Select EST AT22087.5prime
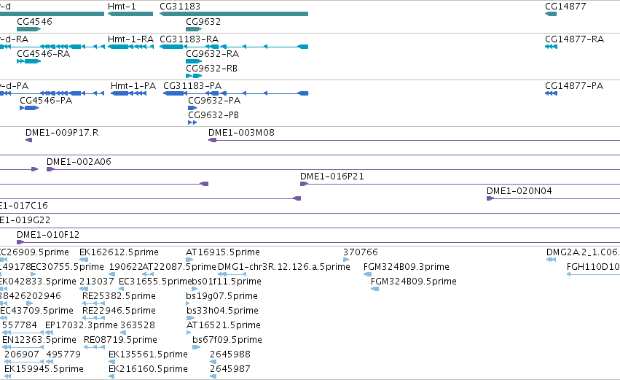Viewport: 620px width, 380px height. coord(179,267)
